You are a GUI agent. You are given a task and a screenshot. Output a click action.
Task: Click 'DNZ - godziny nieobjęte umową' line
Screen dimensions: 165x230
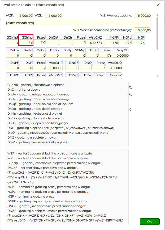(32, 137)
